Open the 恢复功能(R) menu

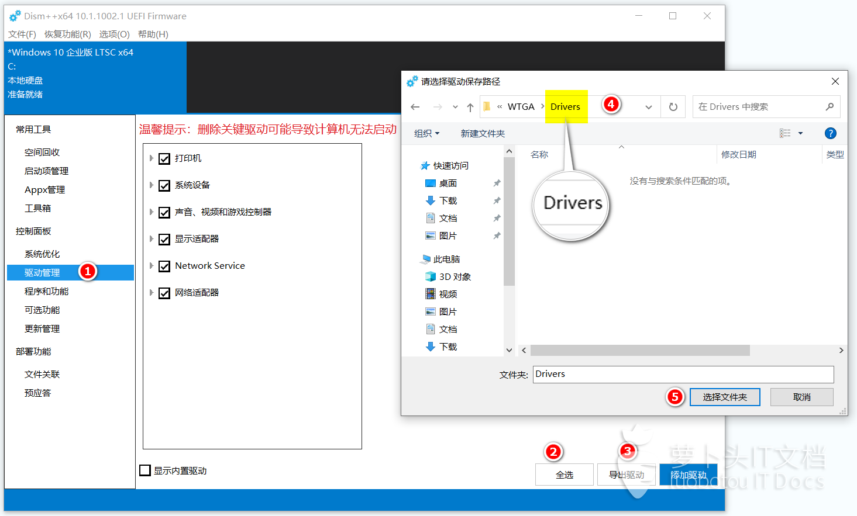[67, 34]
